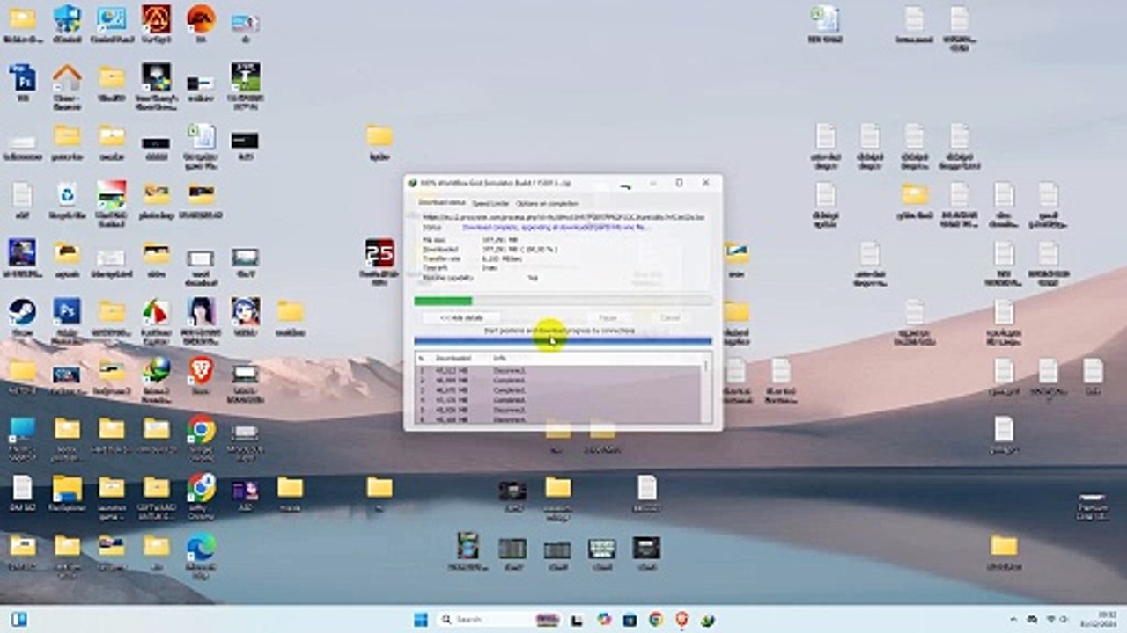Cancel the download
This screenshot has width=1127, height=633.
point(670,317)
